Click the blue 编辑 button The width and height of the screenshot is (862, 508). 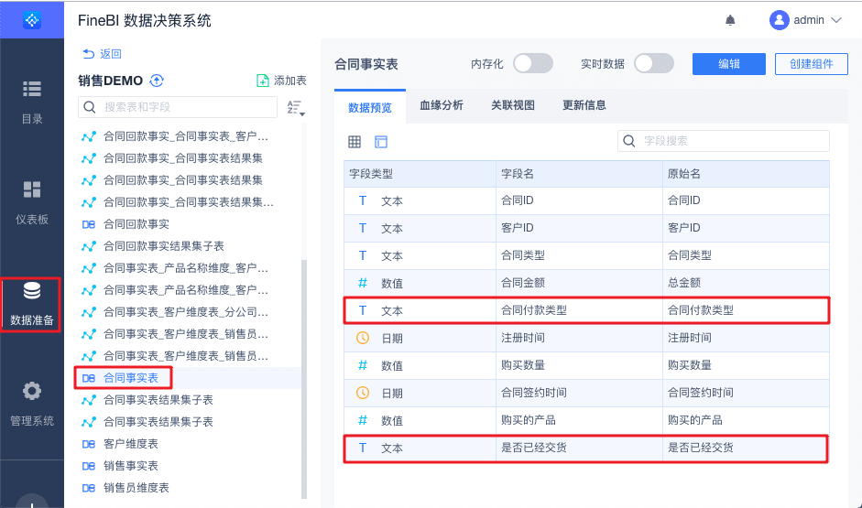pyautogui.click(x=728, y=63)
